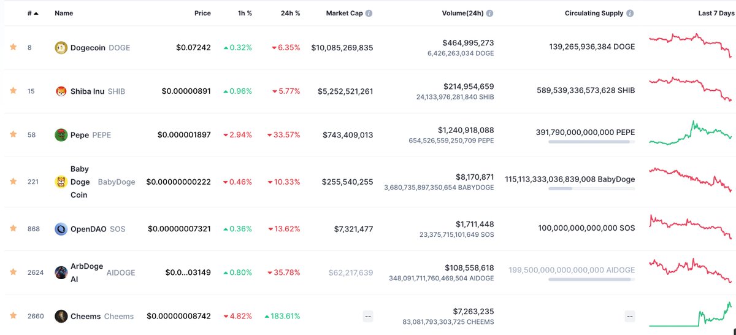The width and height of the screenshot is (736, 335).
Task: Click the Shiba Inu coin logo
Action: pos(61,91)
